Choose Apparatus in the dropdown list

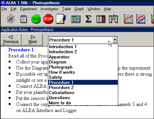coord(83,57)
